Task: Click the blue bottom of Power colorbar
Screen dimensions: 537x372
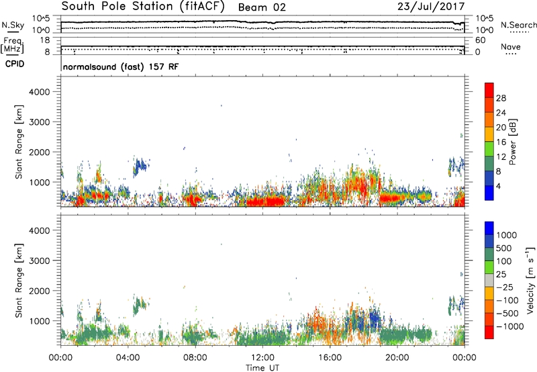Action: pos(489,193)
